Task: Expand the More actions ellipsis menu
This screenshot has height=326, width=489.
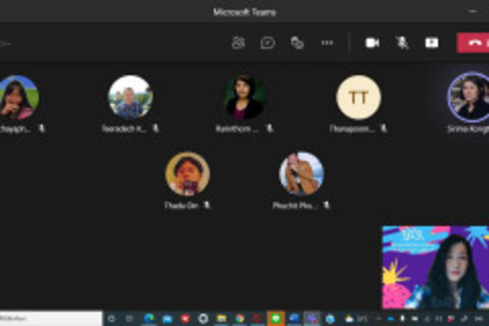Action: [x=327, y=43]
